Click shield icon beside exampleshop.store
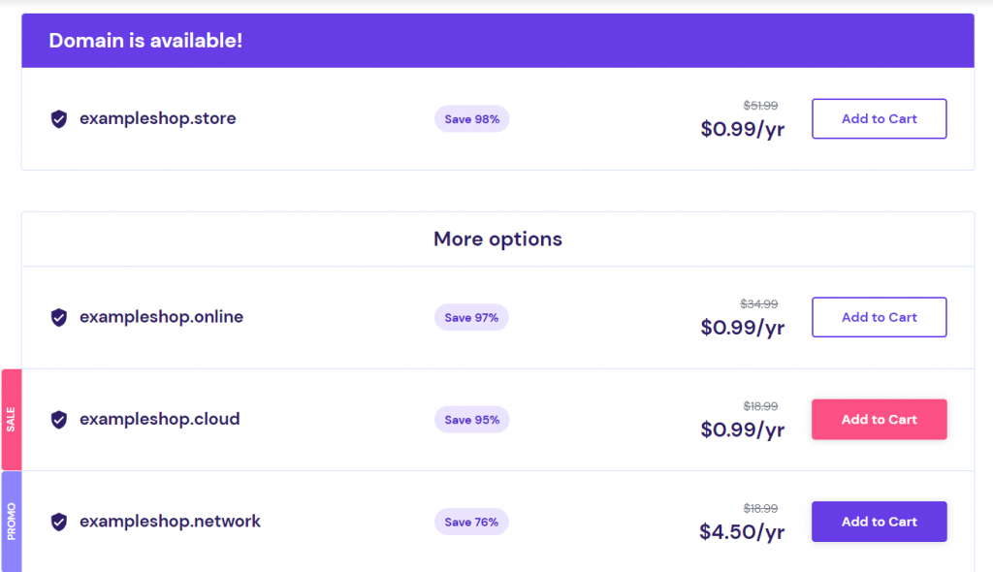 click(x=59, y=119)
